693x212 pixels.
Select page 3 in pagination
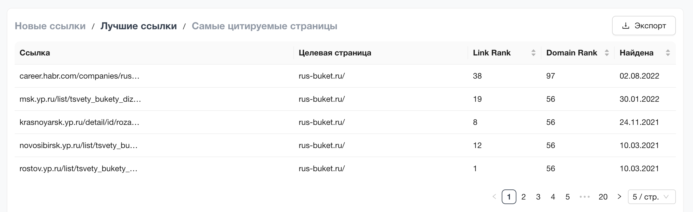pyautogui.click(x=538, y=197)
